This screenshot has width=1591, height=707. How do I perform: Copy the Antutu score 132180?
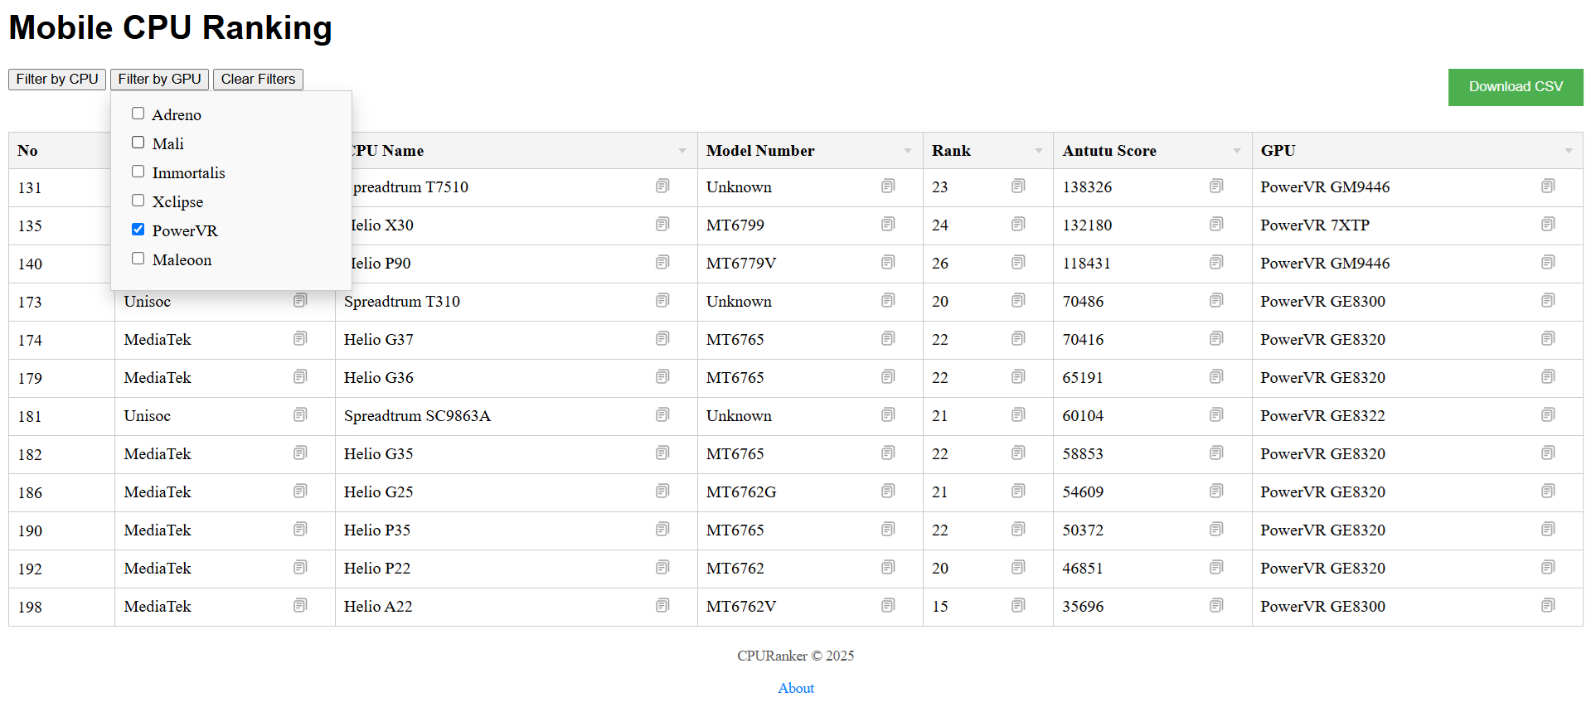click(x=1215, y=225)
